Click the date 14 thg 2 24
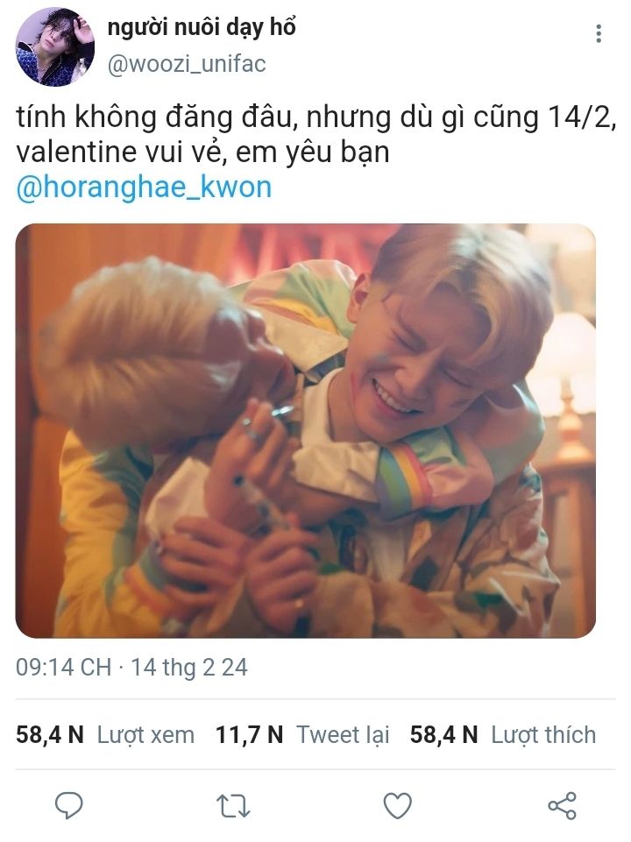631x842 pixels. [x=189, y=668]
